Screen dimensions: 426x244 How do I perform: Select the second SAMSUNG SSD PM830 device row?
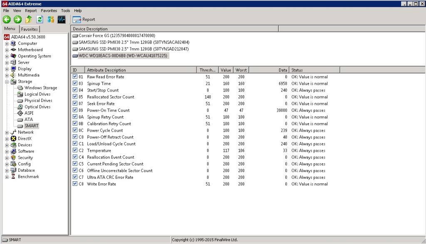(133, 49)
